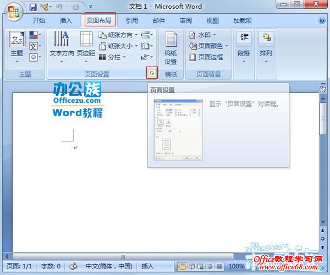The image size is (330, 275).
Task: Expand 水印 watermark dropdown
Action: click(202, 35)
